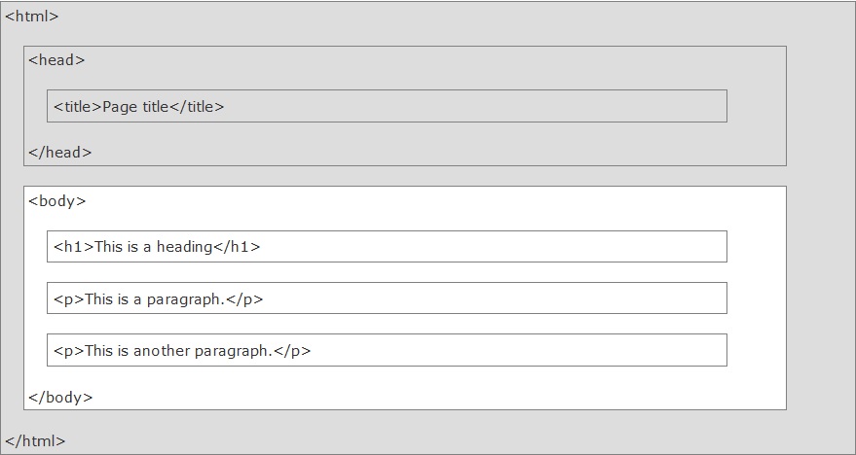The width and height of the screenshot is (856, 455).
Task: Click the words "Page title"
Action: click(x=135, y=107)
